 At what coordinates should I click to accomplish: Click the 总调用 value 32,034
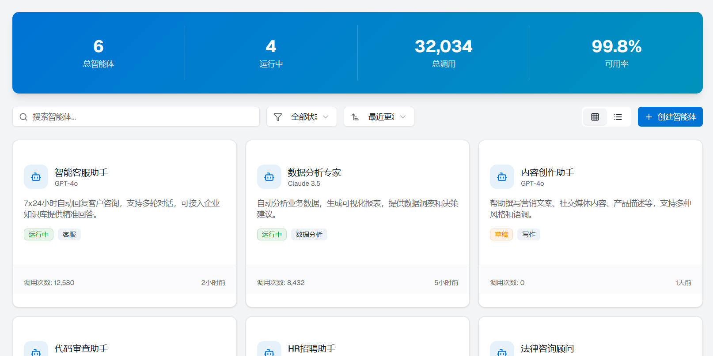click(x=444, y=46)
